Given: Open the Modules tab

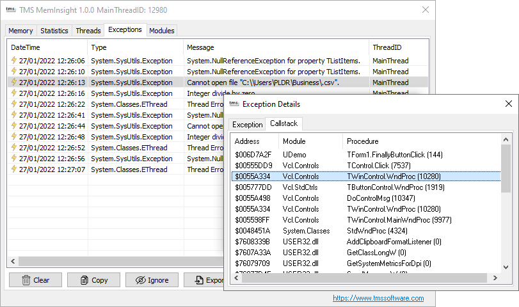Looking at the screenshot, I should 162,31.
